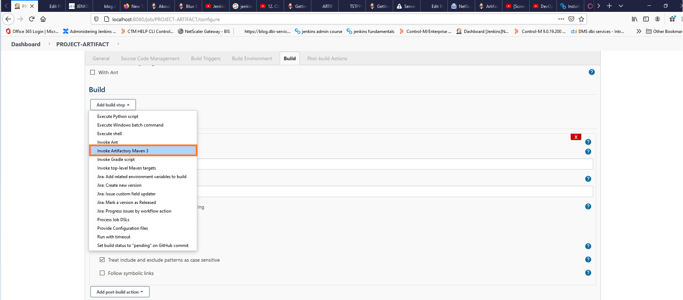The image size is (683, 300).
Task: Open PROJECT-ARTIFACT breadcrumb link
Action: (x=83, y=44)
